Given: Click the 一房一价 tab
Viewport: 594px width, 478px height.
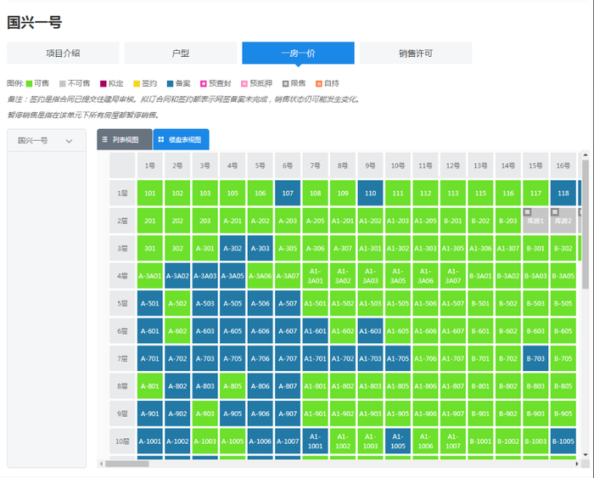Looking at the screenshot, I should 298,53.
